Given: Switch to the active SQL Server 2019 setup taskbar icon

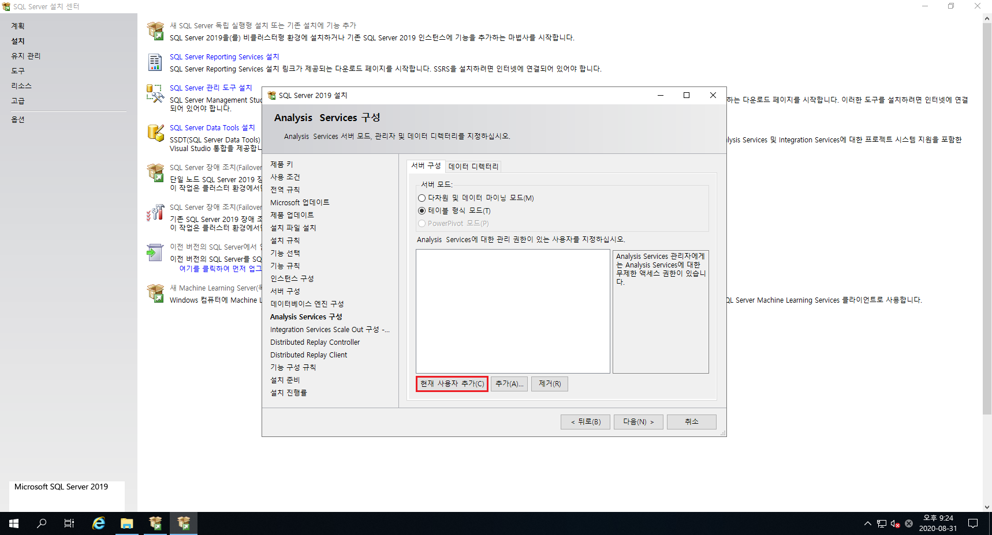Looking at the screenshot, I should [184, 523].
